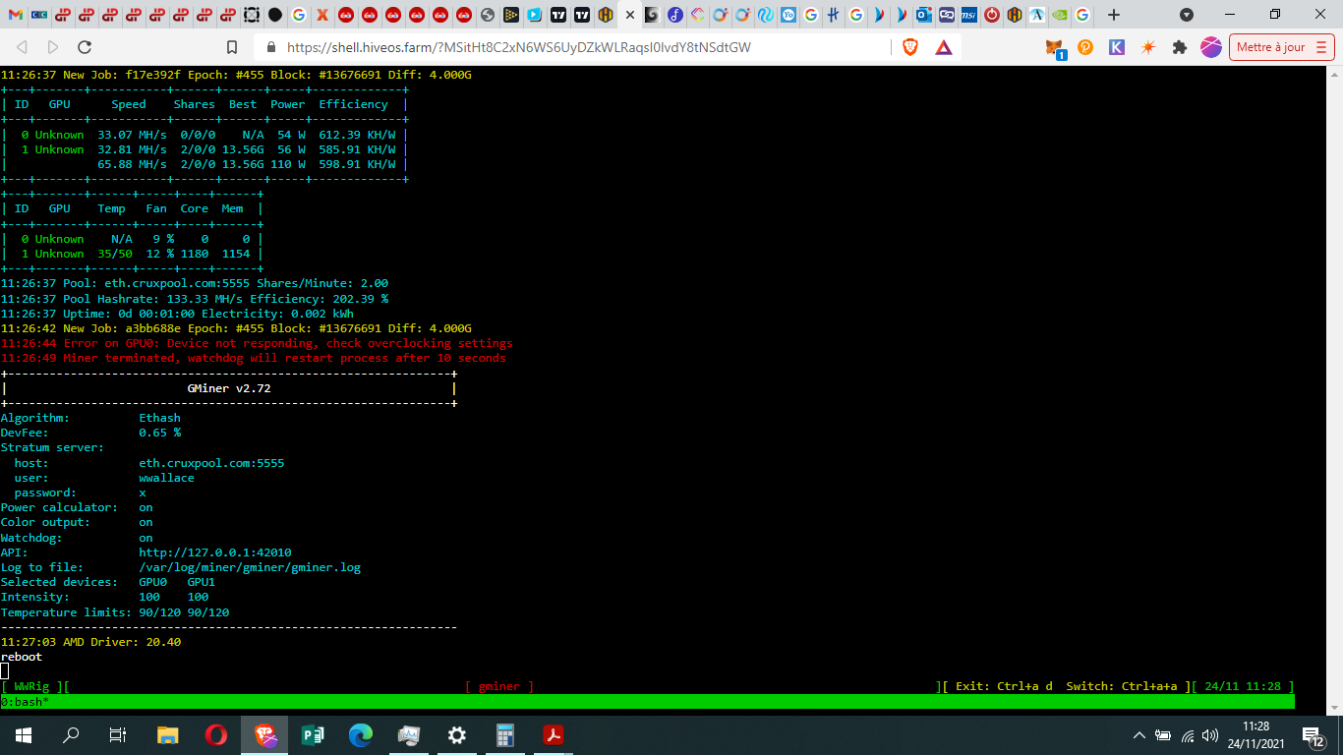Open the Extensions puzzle piece menu
Image resolution: width=1343 pixels, height=755 pixels.
coord(1180,47)
